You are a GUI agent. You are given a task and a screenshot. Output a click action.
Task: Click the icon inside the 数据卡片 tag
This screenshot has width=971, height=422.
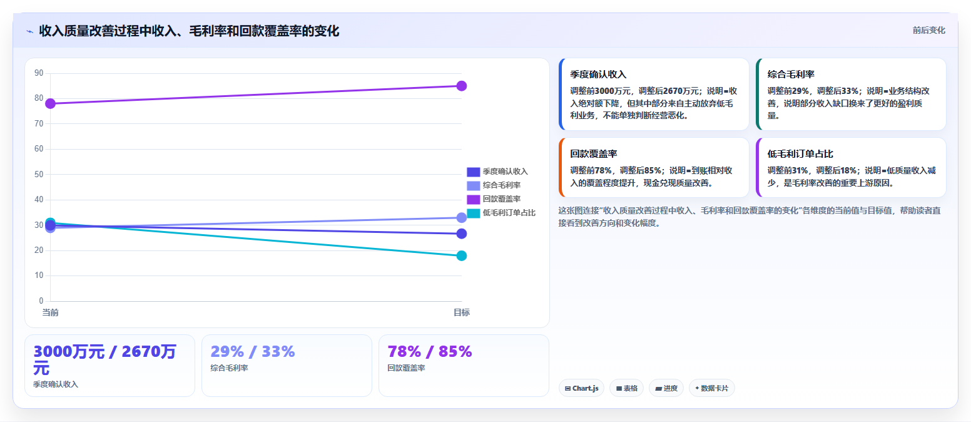[697, 388]
